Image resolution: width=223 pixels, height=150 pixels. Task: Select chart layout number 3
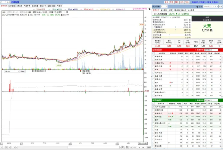7,148
